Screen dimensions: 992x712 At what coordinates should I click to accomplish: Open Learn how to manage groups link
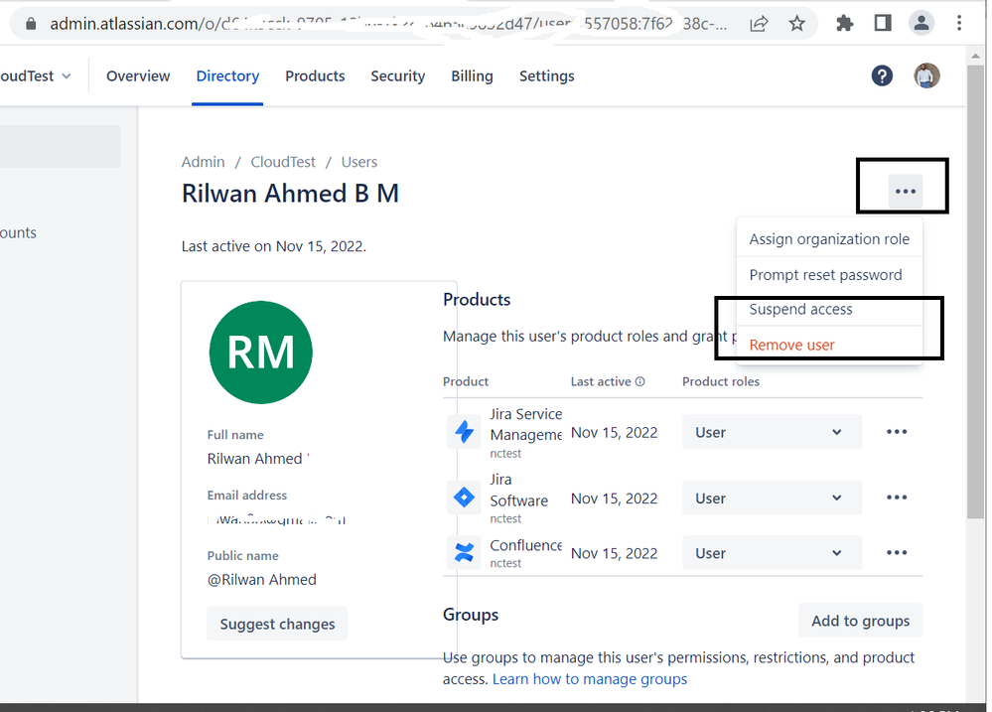(x=590, y=679)
